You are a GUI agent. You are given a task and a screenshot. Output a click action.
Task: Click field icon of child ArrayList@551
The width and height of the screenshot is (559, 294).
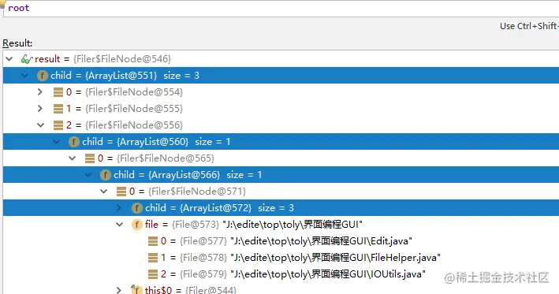[43, 76]
